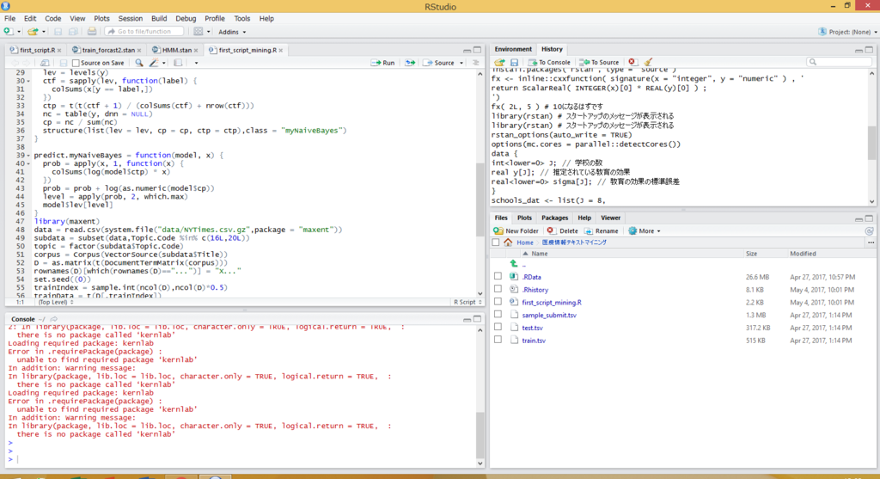This screenshot has width=880, height=479.
Task: Save history icon in History pane
Action: pyautogui.click(x=514, y=62)
